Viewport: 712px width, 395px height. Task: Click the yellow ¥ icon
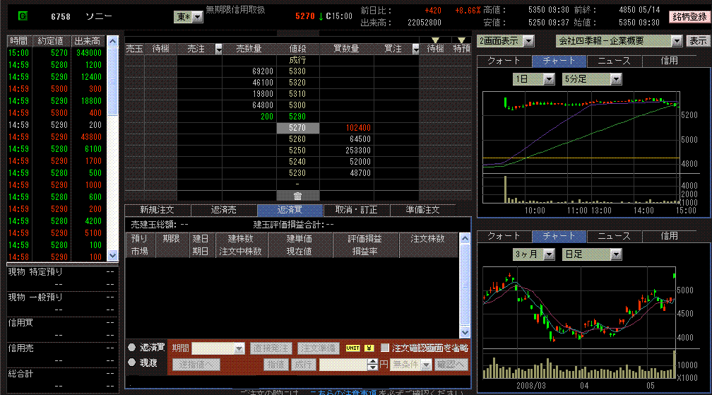click(369, 348)
